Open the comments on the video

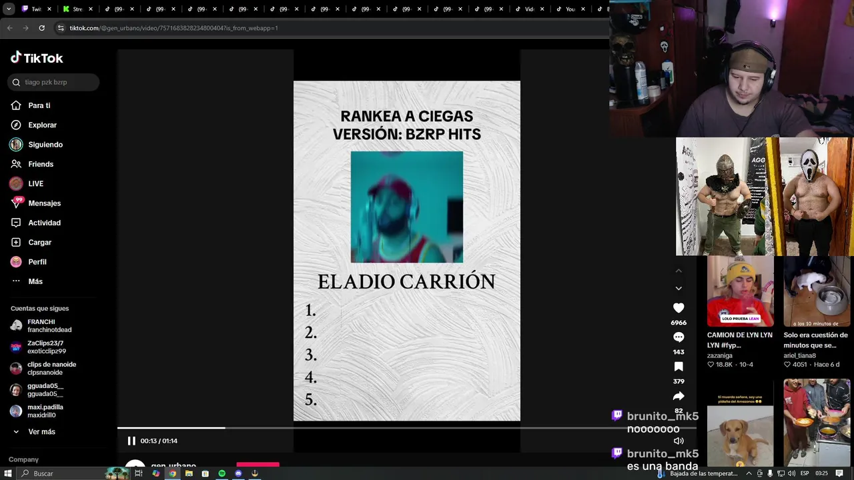click(679, 337)
